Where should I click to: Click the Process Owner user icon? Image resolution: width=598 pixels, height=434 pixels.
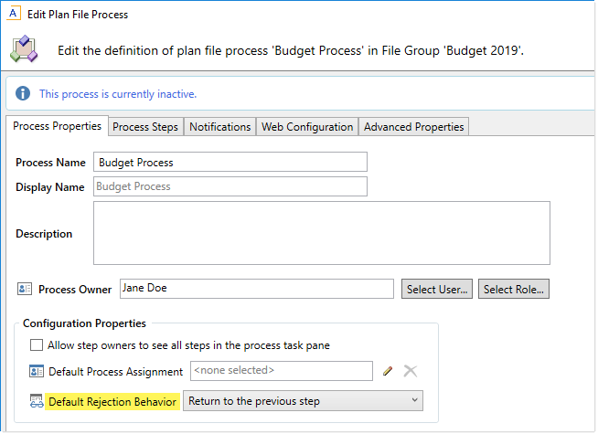click(x=25, y=290)
